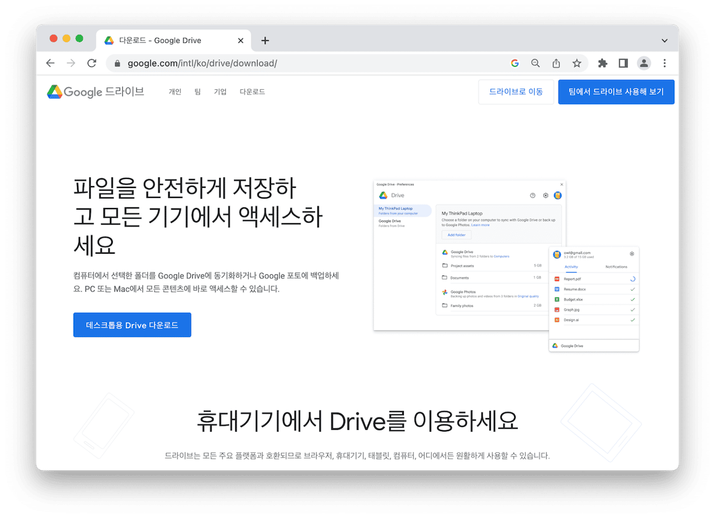Select the 개인 navigation item
The height and width of the screenshot is (518, 715).
pyautogui.click(x=175, y=92)
